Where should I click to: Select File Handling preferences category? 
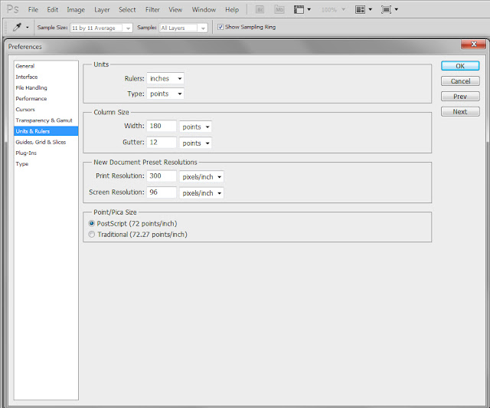point(46,87)
